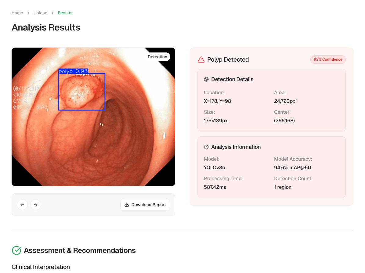Click the Detection label on the image
This screenshot has width=365, height=273.
tap(157, 57)
